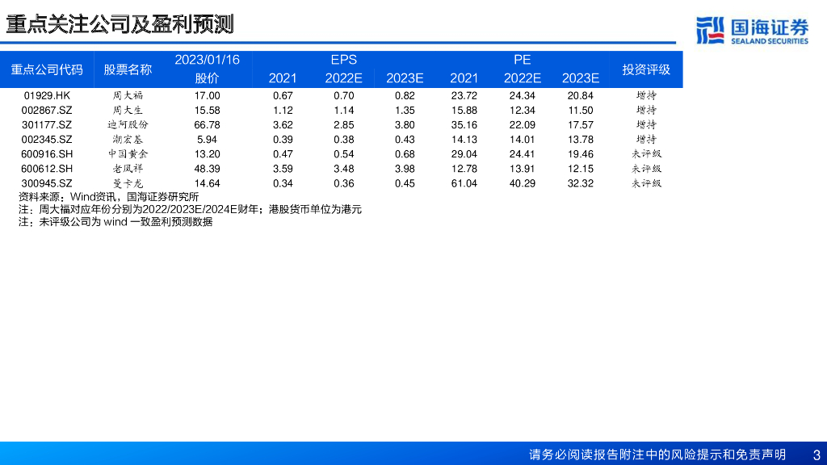Image resolution: width=827 pixels, height=465 pixels.
Task: Click the PE group header
Action: 523,60
